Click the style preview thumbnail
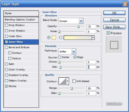 pyautogui.click(x=114, y=45)
